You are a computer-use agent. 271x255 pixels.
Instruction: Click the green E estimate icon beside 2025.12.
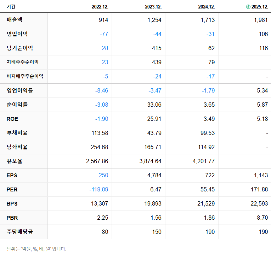point(248,7)
